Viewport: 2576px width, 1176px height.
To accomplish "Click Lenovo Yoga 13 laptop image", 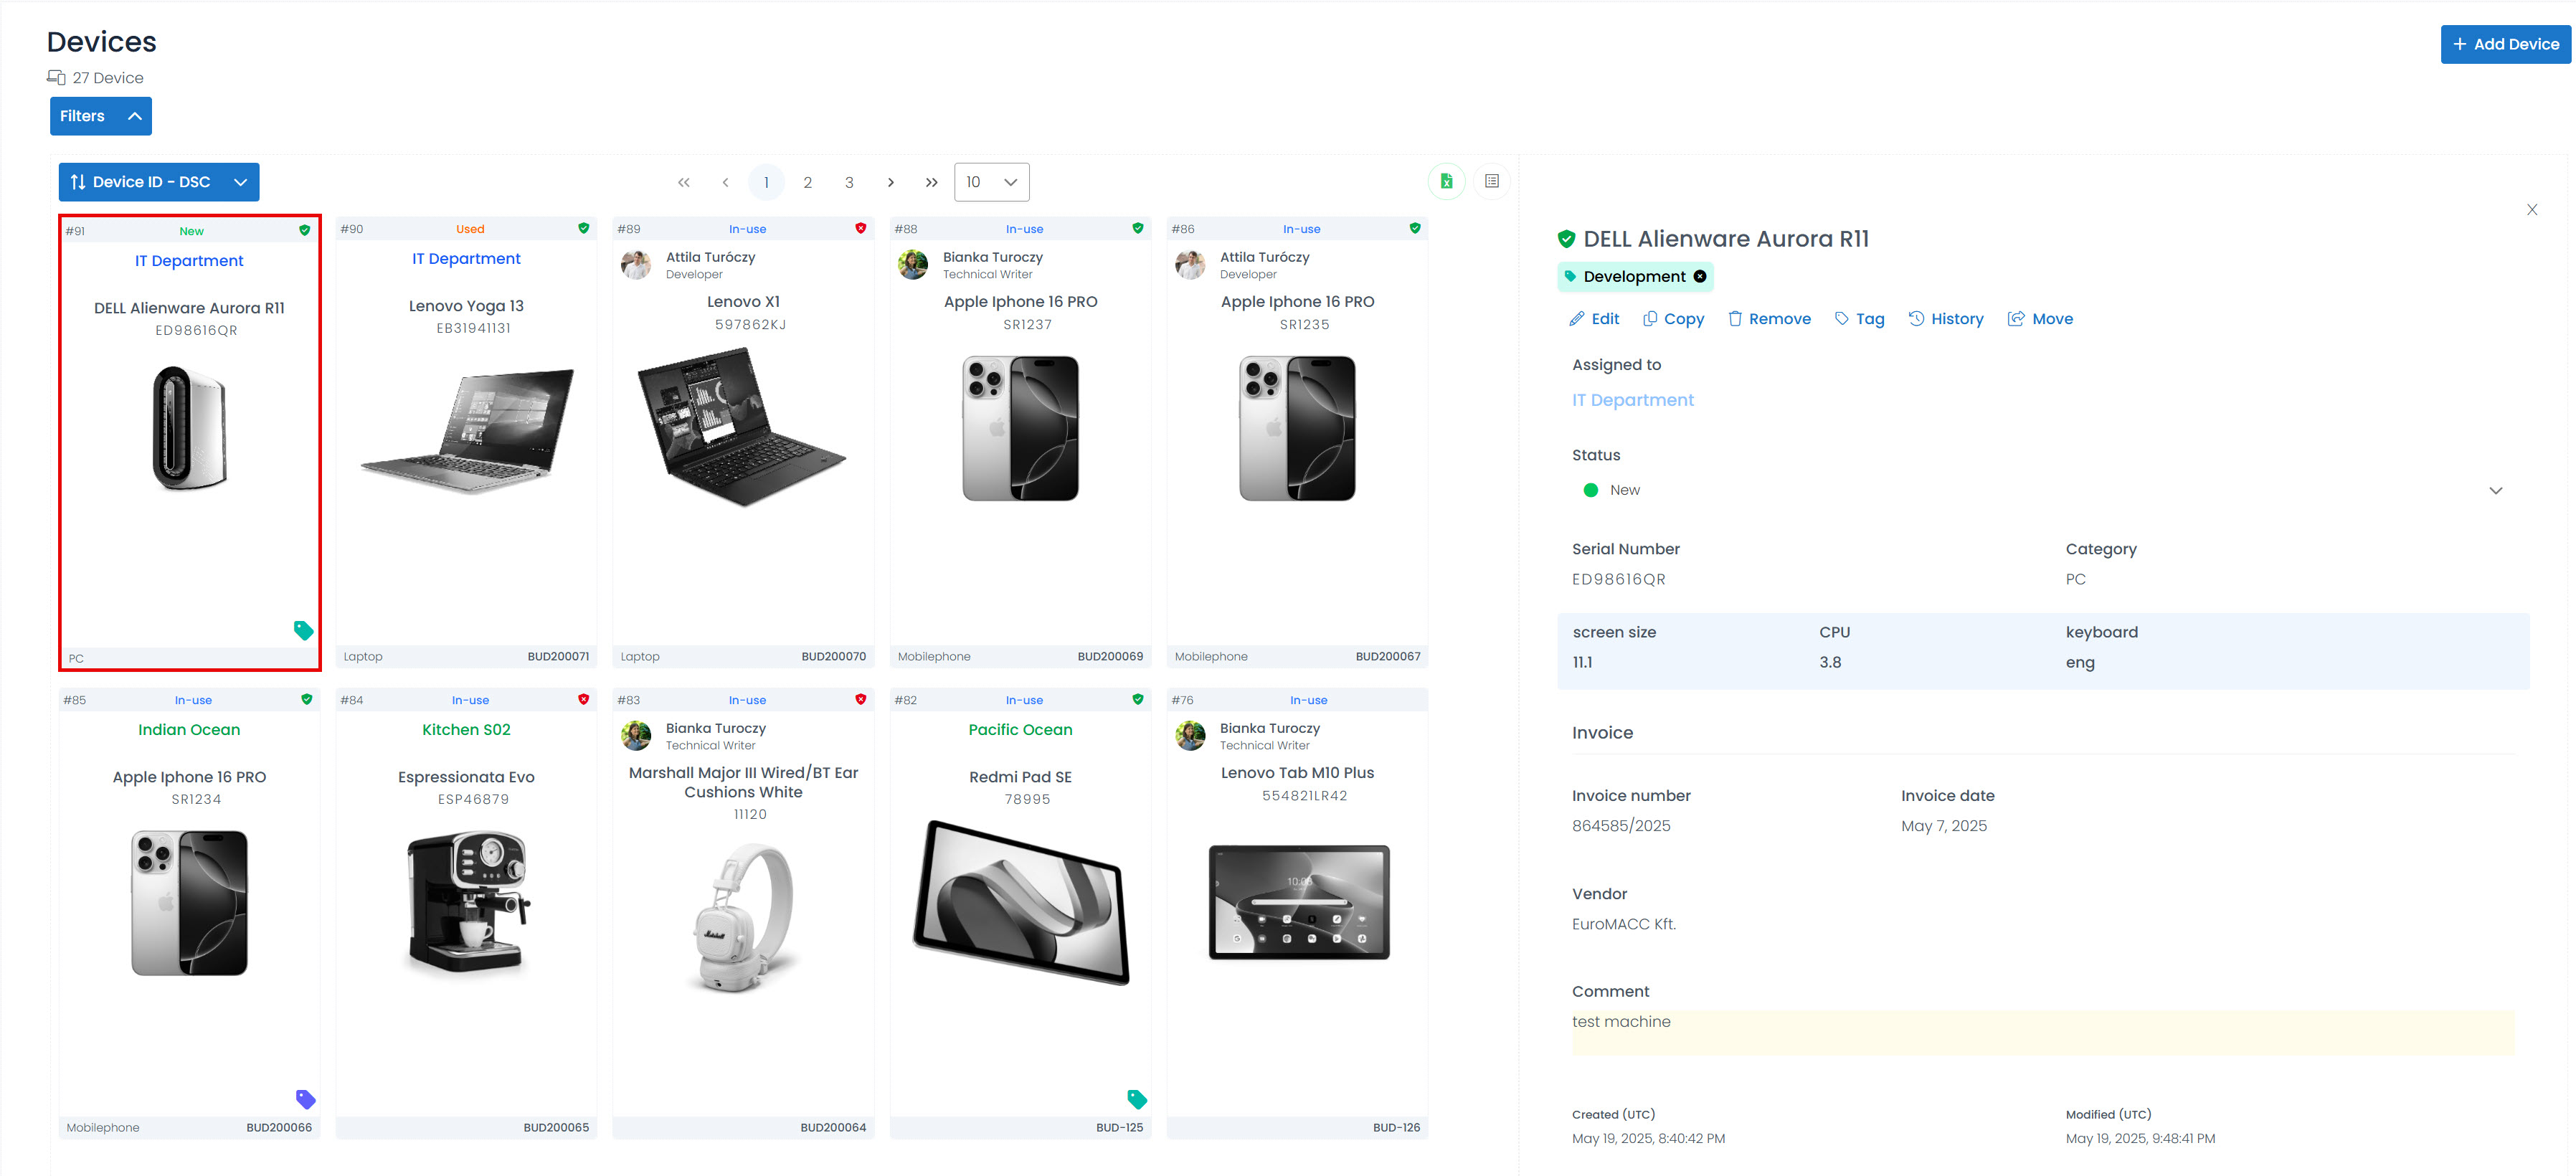I will [467, 431].
